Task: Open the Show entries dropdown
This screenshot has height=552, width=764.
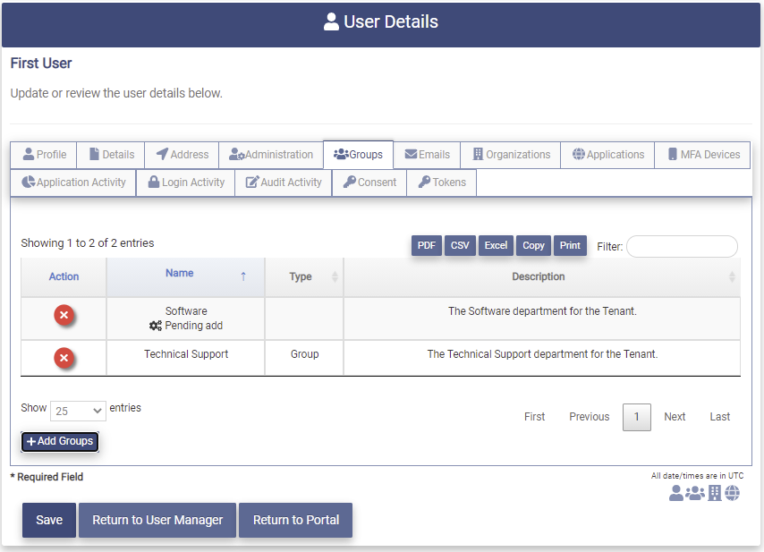Action: pos(78,412)
